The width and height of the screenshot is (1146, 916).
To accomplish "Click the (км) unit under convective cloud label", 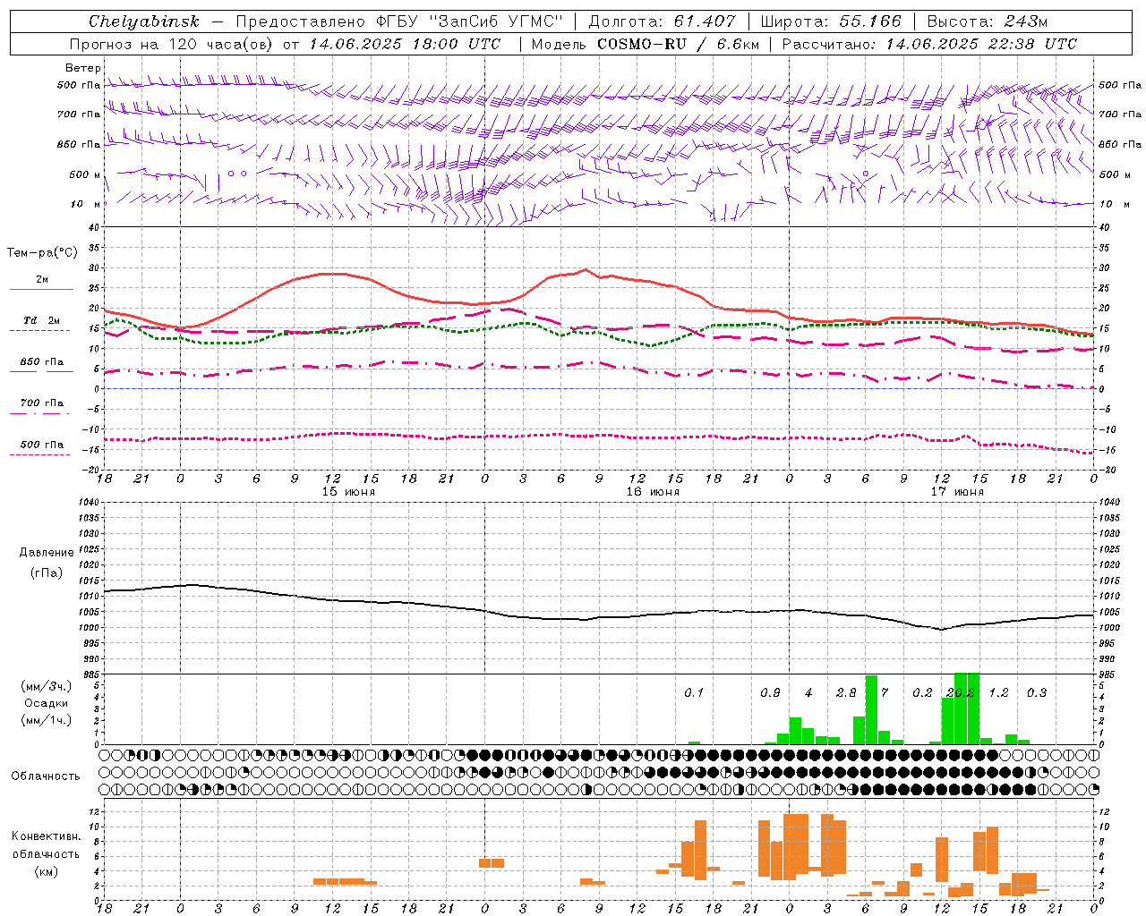I will 47,871.
